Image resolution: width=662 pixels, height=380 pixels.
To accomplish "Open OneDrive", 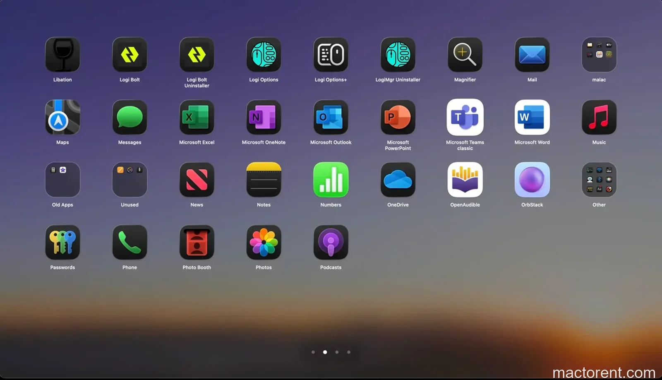I will point(398,180).
